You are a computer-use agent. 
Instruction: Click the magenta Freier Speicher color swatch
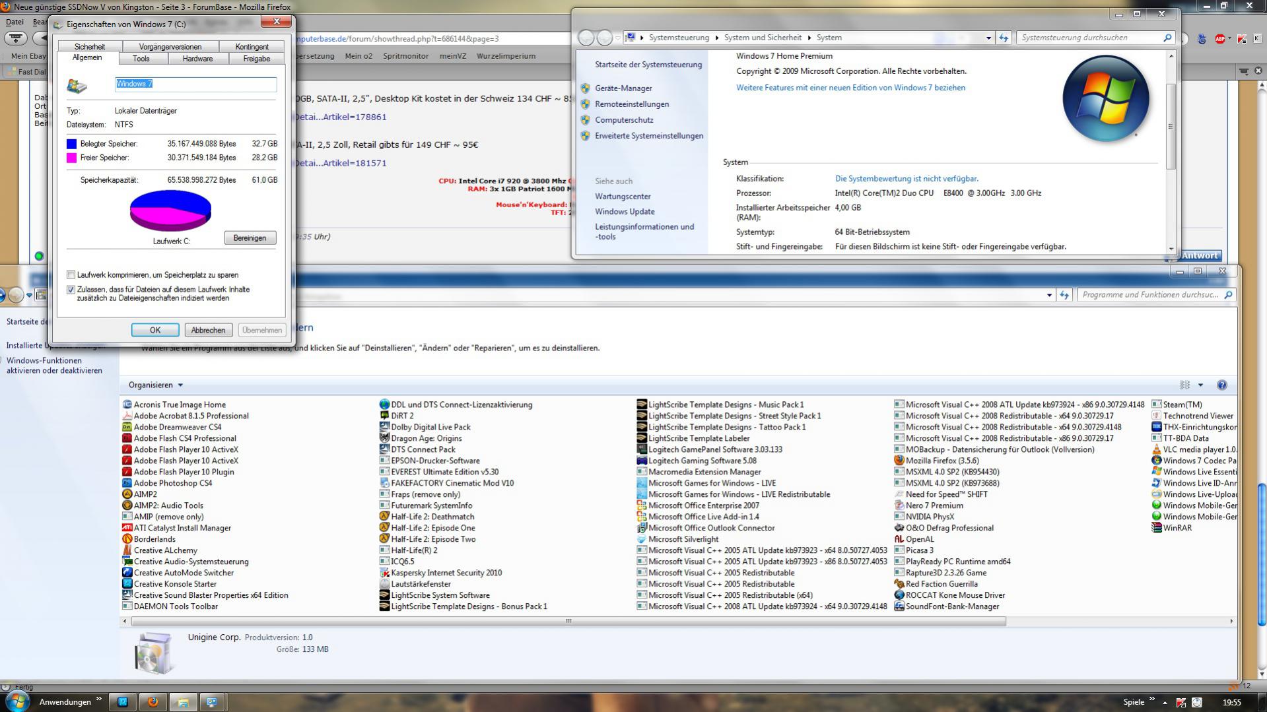(71, 158)
